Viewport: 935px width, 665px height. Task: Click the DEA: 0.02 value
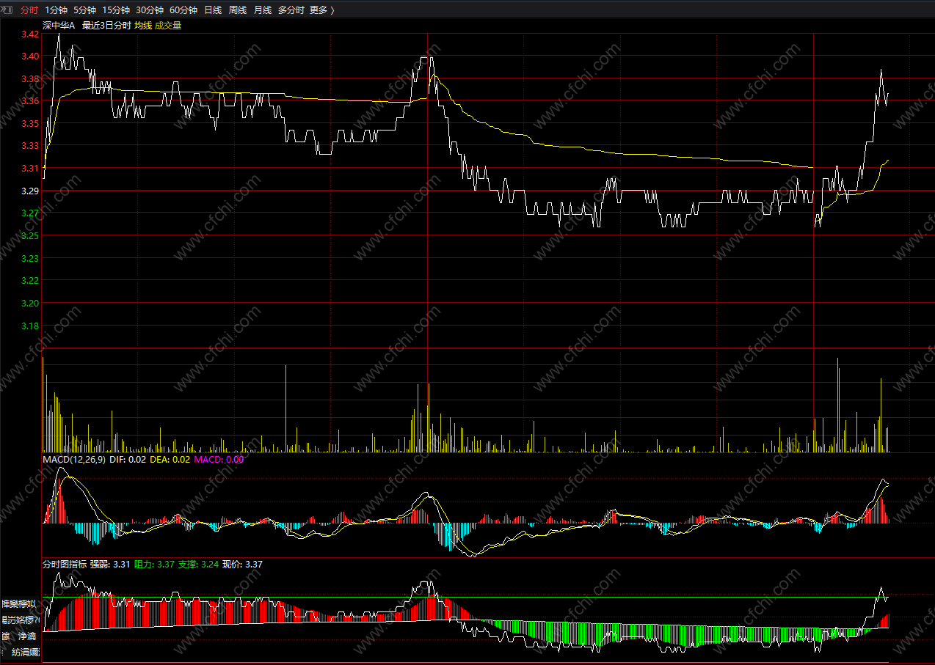170,460
